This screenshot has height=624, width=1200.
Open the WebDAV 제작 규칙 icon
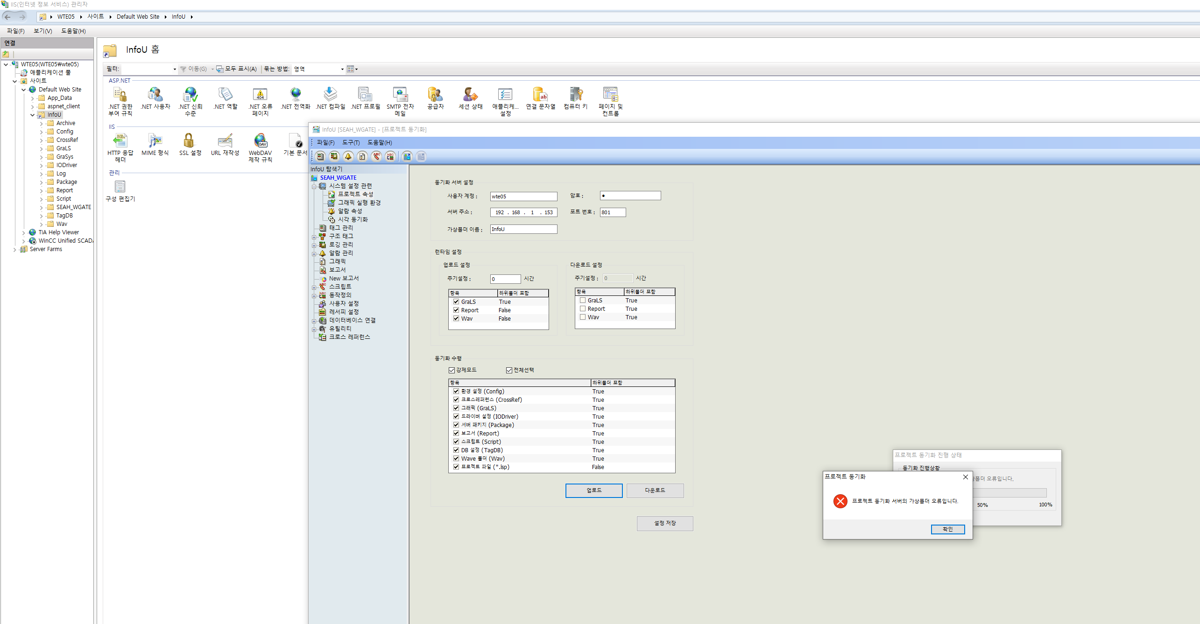pyautogui.click(x=260, y=141)
